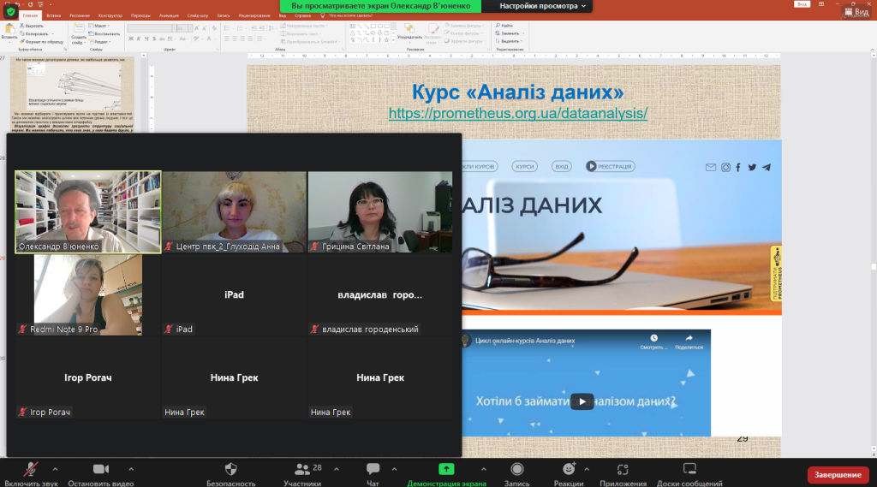The width and height of the screenshot is (877, 487).
Task: Expand audio options arrow beside microphone
Action: click(55, 469)
